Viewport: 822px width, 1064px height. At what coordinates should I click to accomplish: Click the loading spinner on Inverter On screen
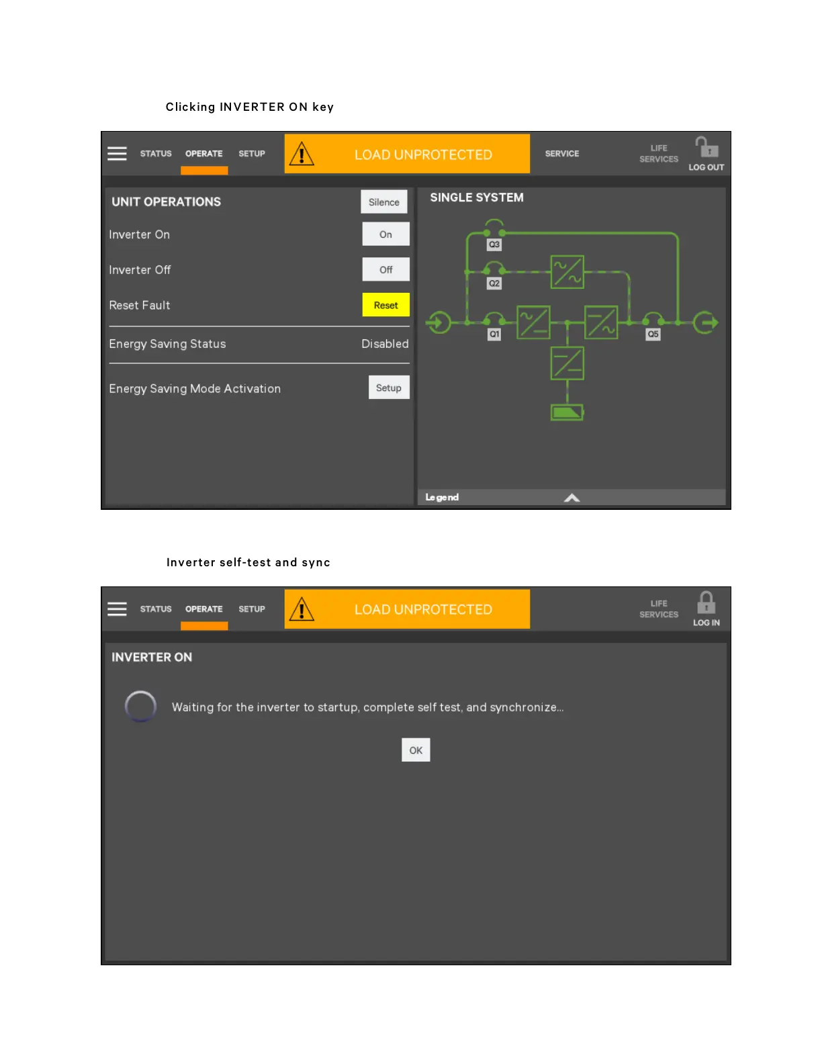(140, 707)
